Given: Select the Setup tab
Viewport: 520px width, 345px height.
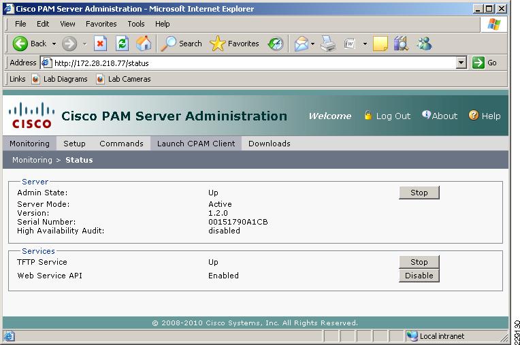Looking at the screenshot, I should 74,144.
